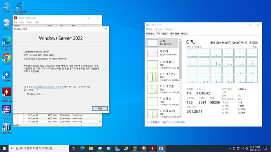Open the HWMonitor Help menu
The height and width of the screenshot is (152, 271).
[x=37, y=22]
